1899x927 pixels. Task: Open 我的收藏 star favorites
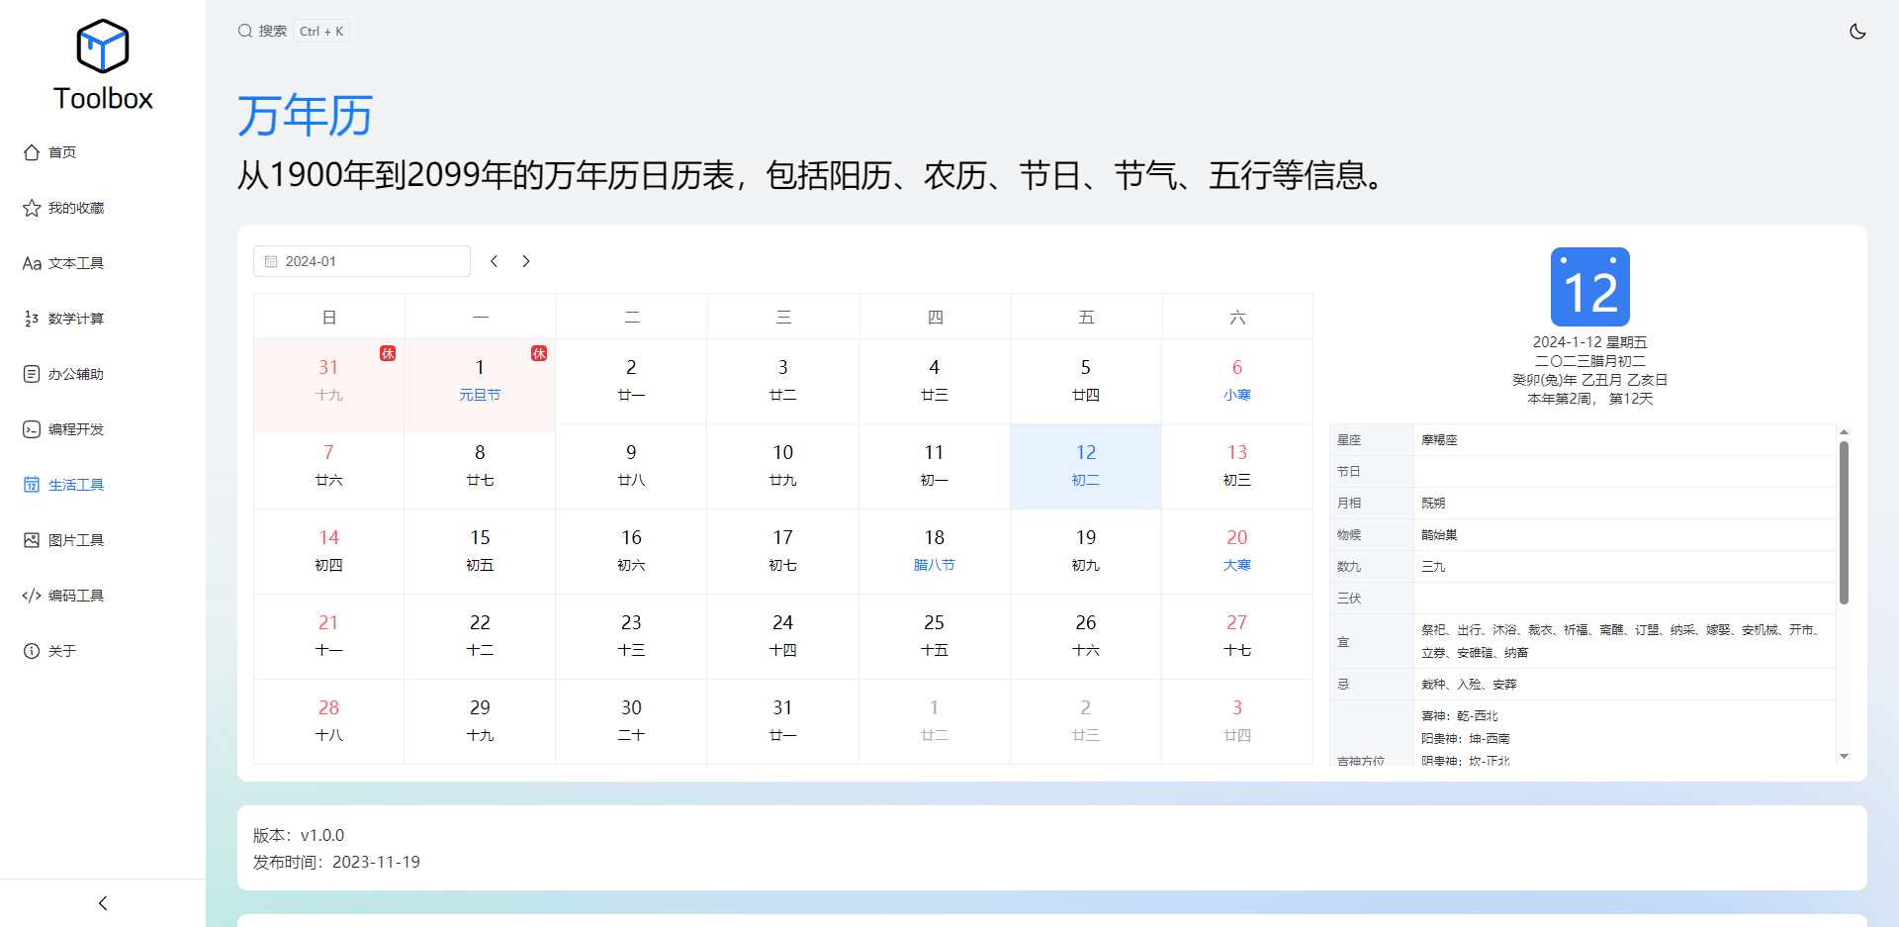tap(32, 208)
